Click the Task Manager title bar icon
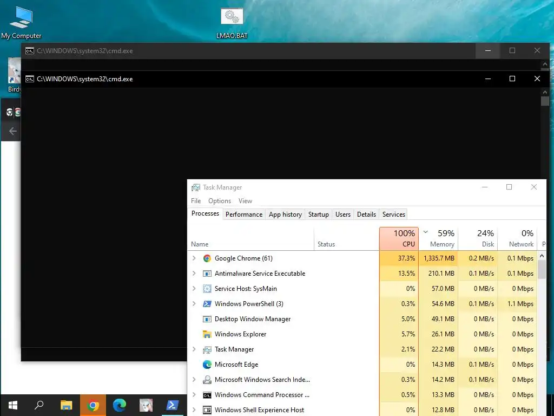 [x=196, y=187]
